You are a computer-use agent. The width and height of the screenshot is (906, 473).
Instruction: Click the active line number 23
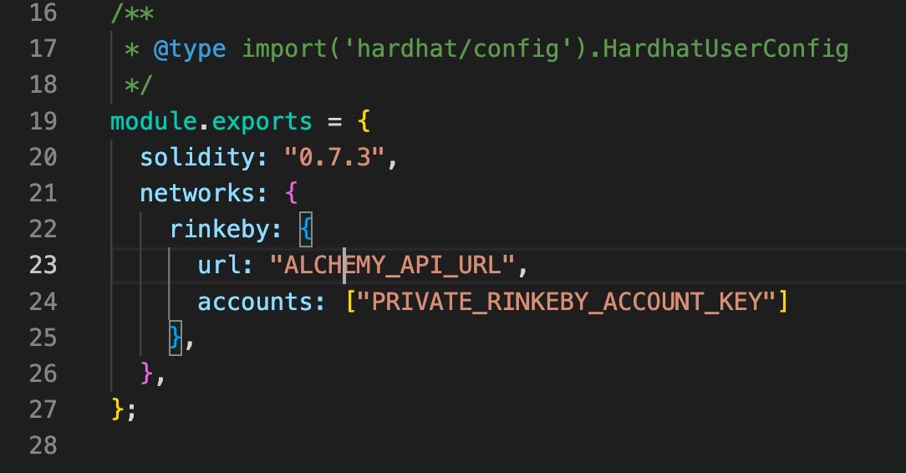coord(43,265)
